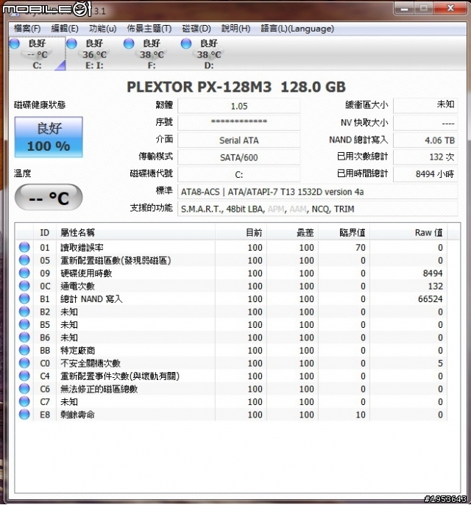Click the blue health orb of the F: drive
Viewport: 471px width, 505px height.
(129, 43)
